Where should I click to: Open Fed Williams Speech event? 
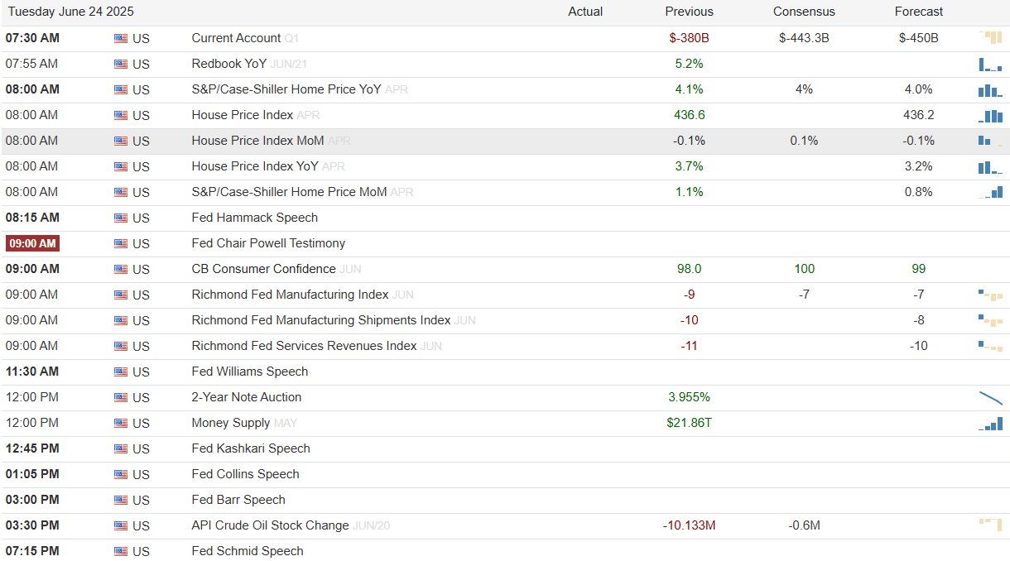point(249,372)
